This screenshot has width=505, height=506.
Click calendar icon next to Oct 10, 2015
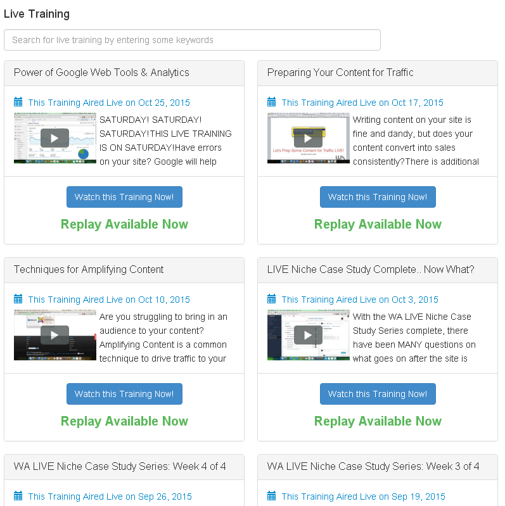18,299
